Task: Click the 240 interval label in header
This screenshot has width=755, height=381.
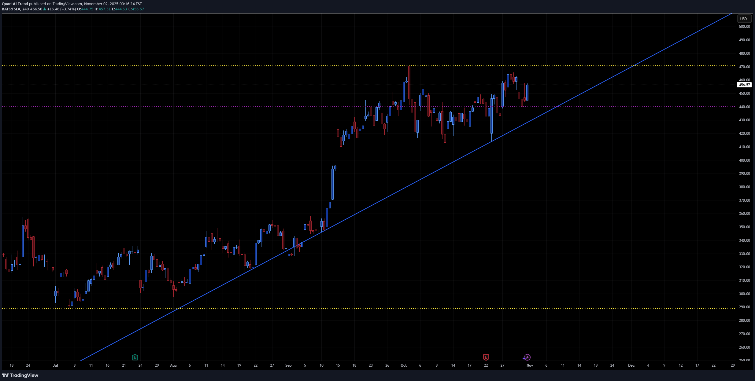Action: click(25, 9)
